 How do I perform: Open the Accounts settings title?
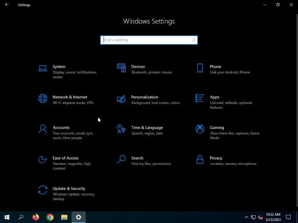(x=61, y=128)
